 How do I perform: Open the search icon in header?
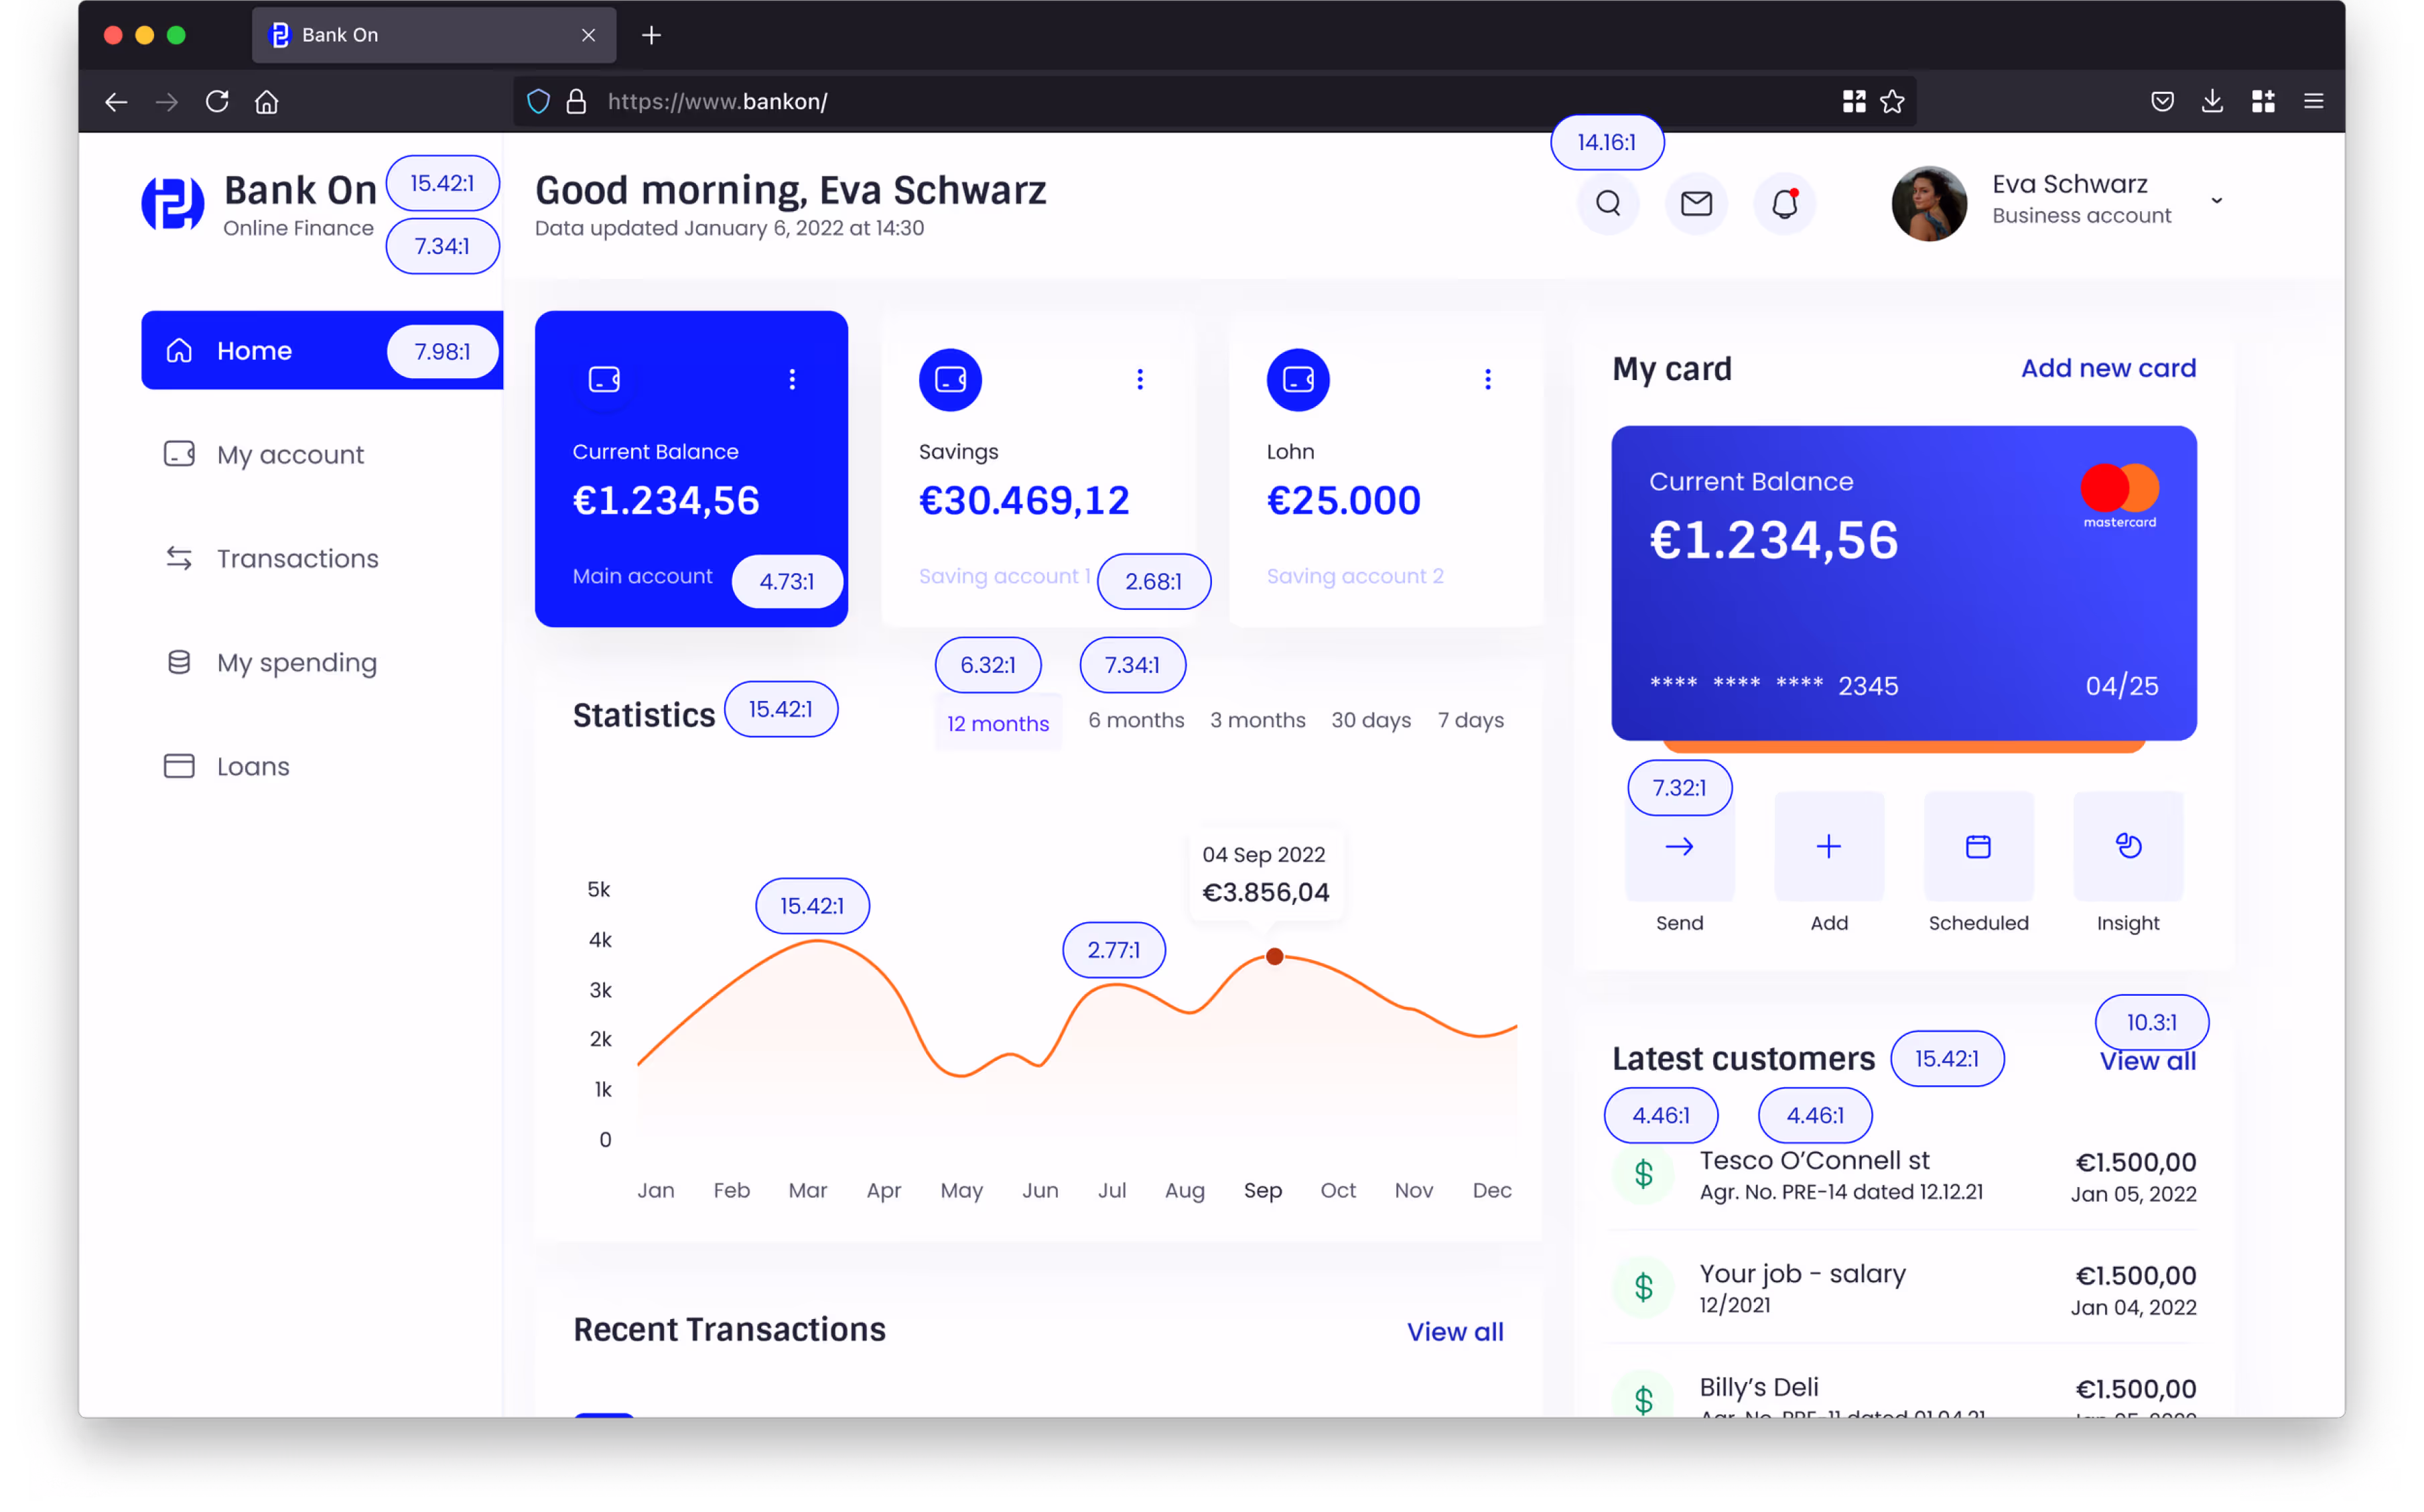[x=1607, y=204]
